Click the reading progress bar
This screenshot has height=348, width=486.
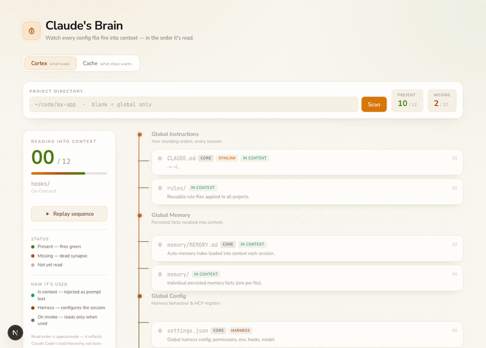[69, 173]
